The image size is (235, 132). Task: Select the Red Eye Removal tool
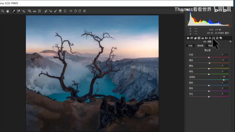point(51,11)
